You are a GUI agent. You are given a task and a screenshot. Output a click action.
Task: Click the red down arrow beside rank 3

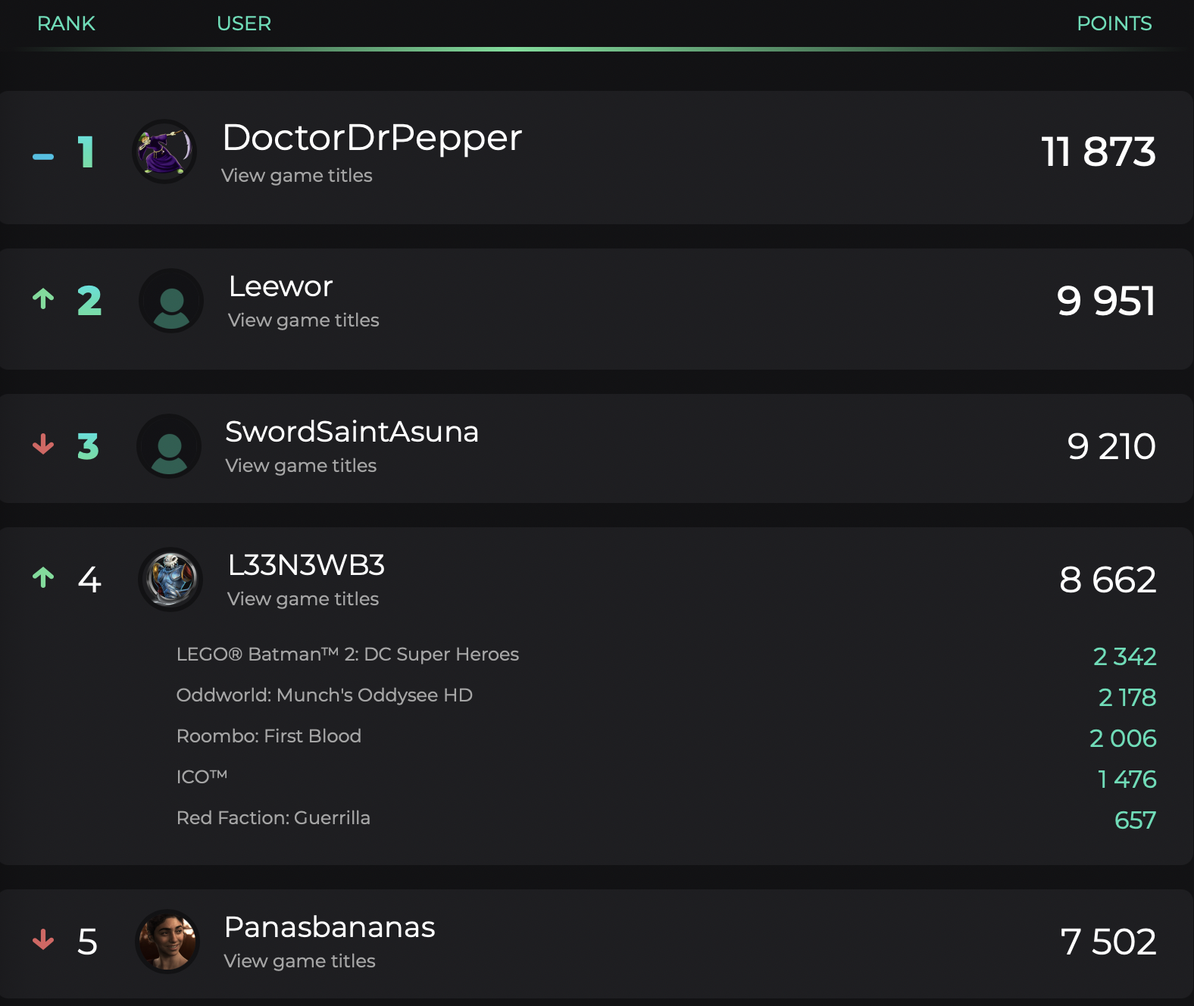pos(43,444)
